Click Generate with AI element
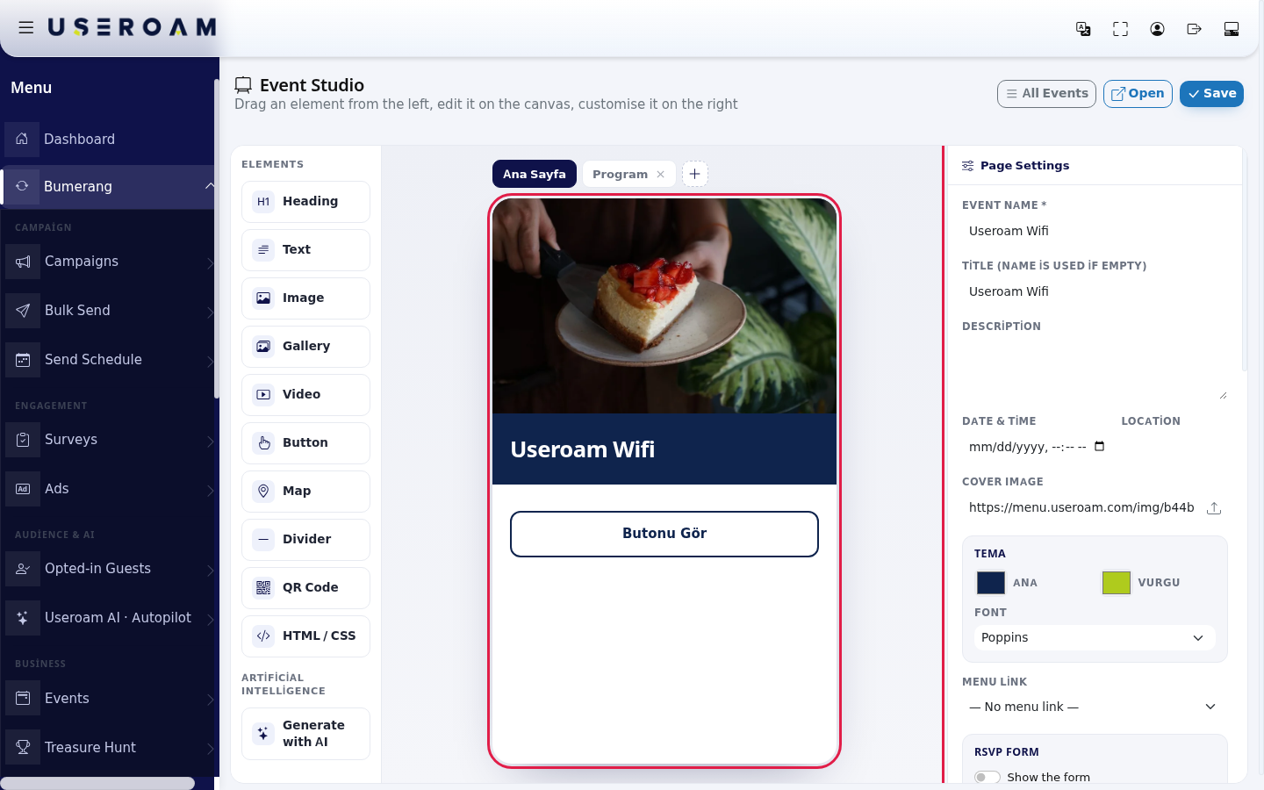Image resolution: width=1264 pixels, height=790 pixels. pos(305,734)
